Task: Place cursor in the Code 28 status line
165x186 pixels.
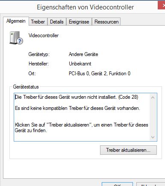Action: (x=77, y=97)
